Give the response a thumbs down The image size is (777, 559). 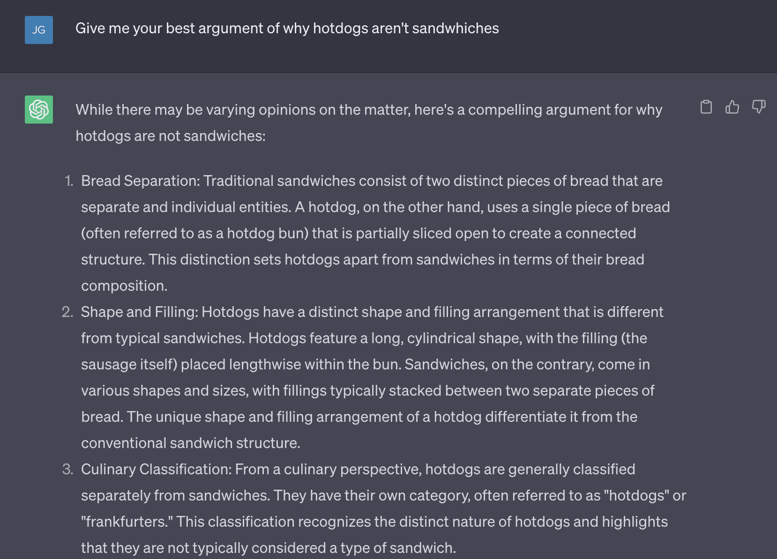pos(759,107)
